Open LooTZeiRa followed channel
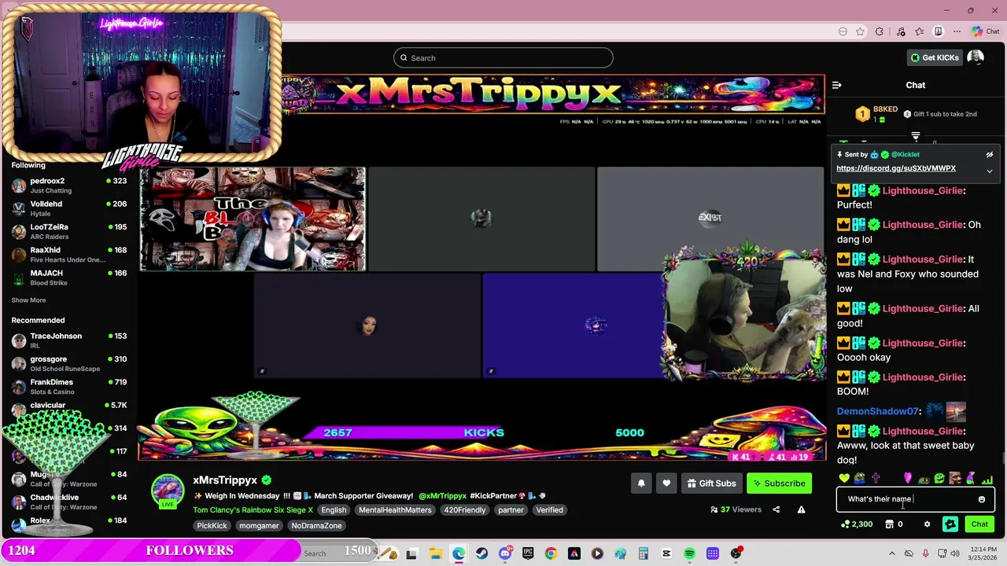 point(69,231)
